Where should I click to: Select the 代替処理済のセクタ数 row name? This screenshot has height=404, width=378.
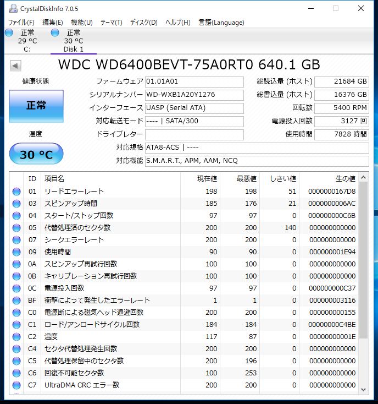[77, 228]
